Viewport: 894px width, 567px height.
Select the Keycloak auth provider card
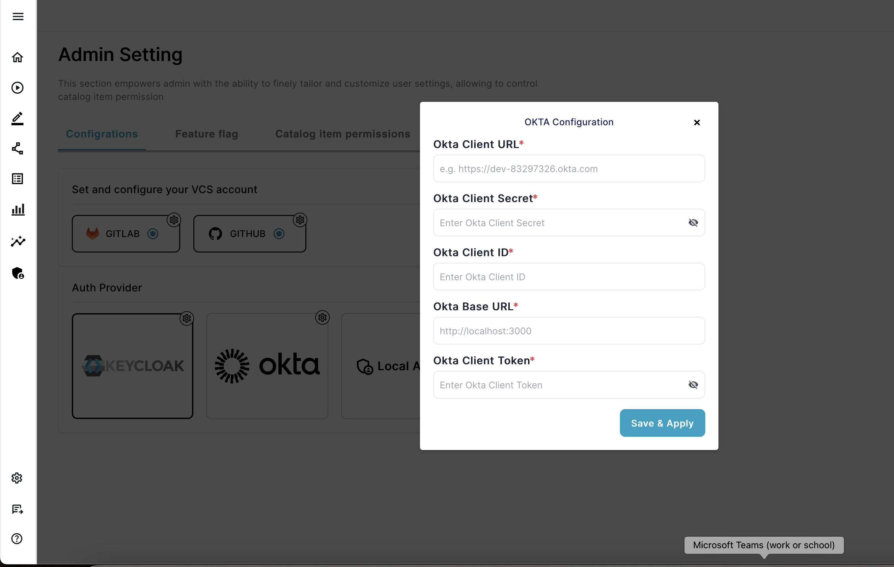132,366
